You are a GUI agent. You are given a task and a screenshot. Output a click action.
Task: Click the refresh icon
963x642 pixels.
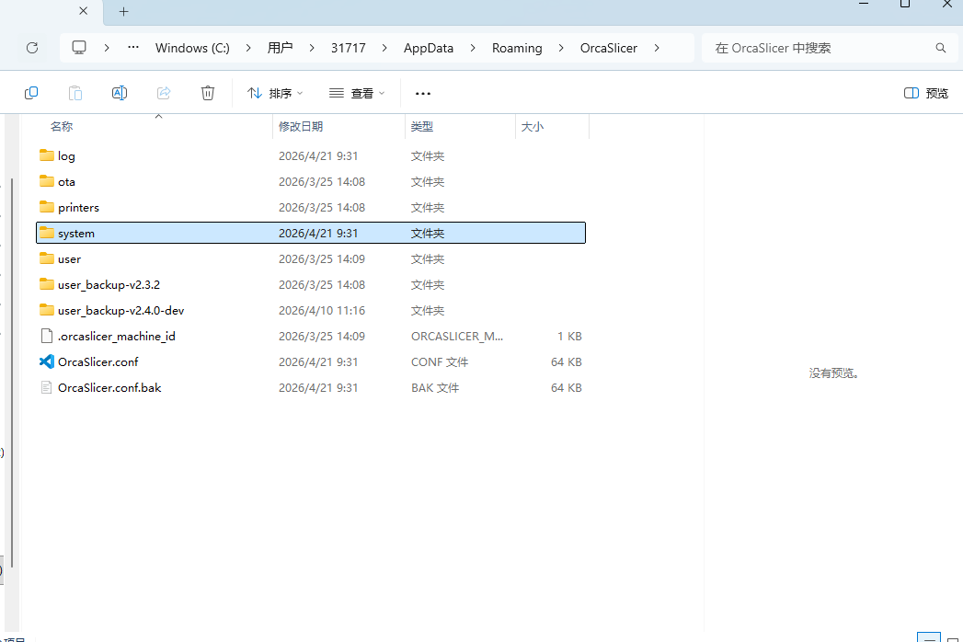pyautogui.click(x=32, y=48)
